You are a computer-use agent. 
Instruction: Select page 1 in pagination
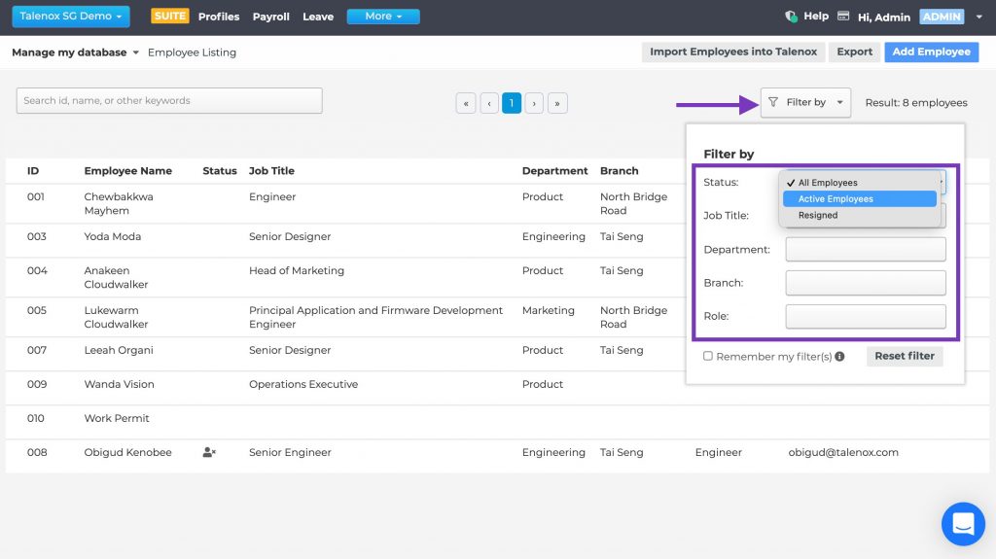(x=512, y=103)
